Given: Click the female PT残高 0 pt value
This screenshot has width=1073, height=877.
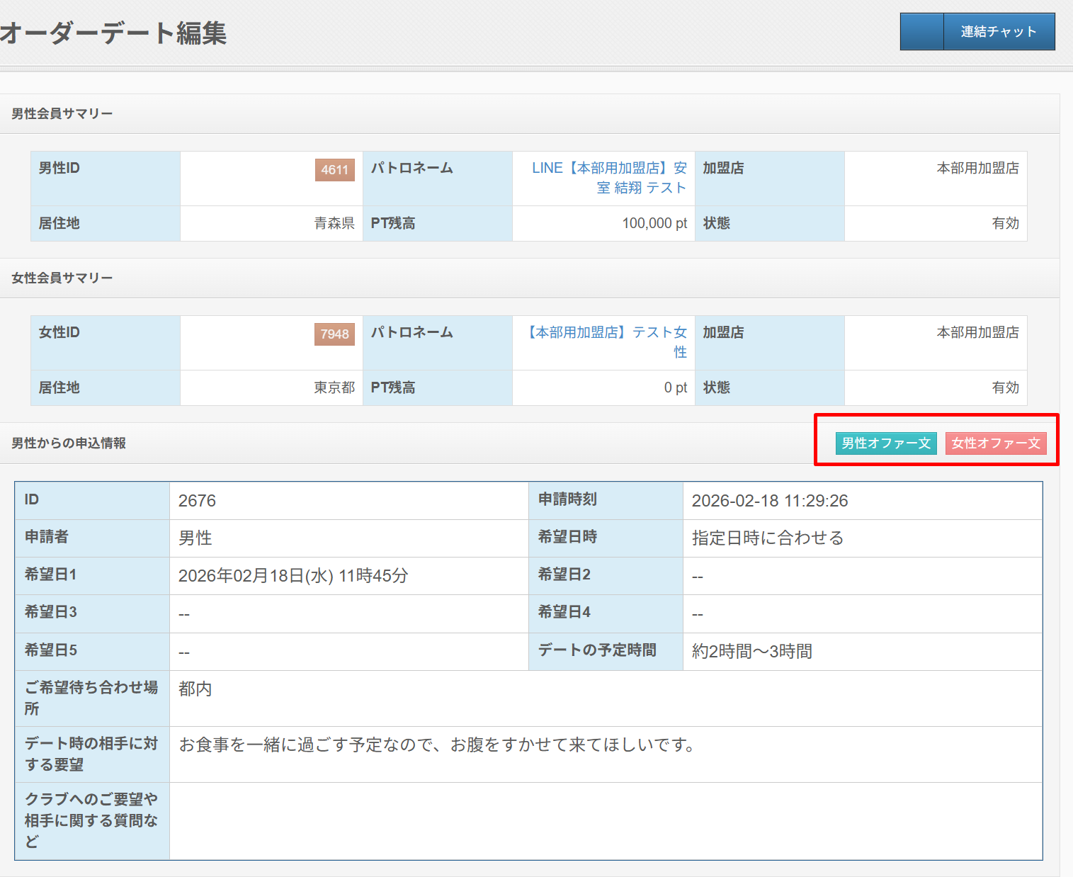Looking at the screenshot, I should pyautogui.click(x=675, y=388).
